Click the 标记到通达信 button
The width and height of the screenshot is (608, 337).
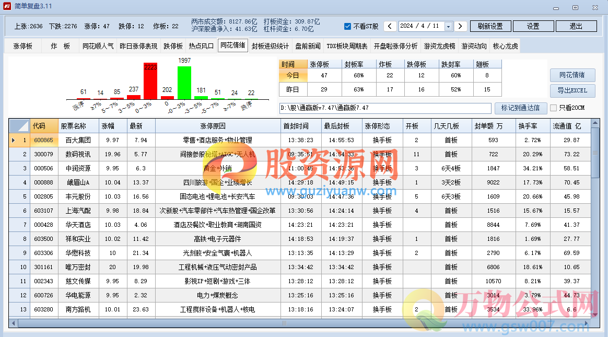pyautogui.click(x=520, y=108)
